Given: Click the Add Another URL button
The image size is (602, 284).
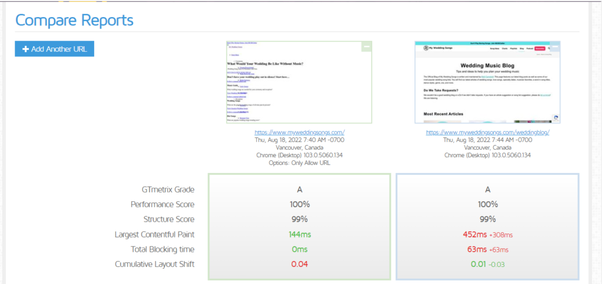Looking at the screenshot, I should click(55, 49).
